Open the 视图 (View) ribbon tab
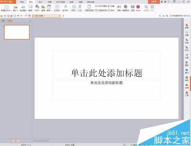The width and height of the screenshot is (191, 146). click(x=81, y=2)
